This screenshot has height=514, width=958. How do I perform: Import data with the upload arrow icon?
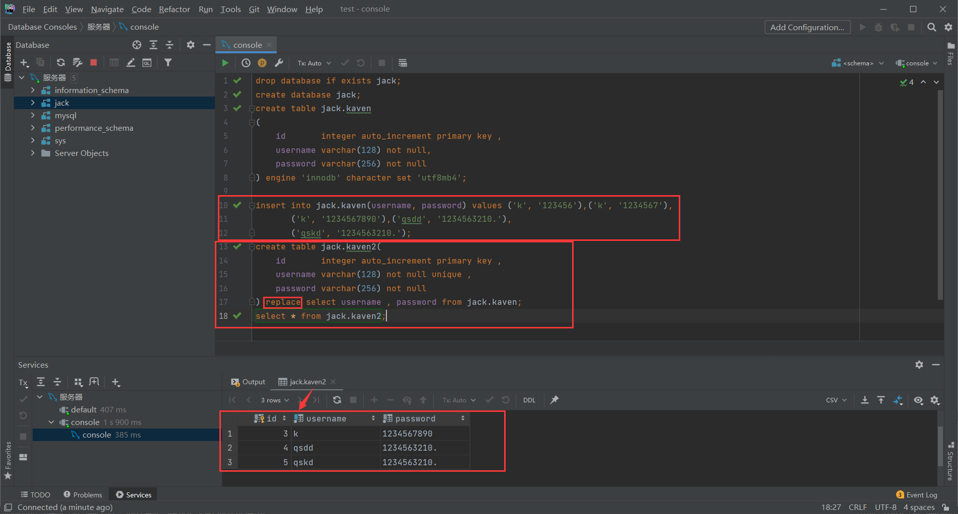pos(881,400)
